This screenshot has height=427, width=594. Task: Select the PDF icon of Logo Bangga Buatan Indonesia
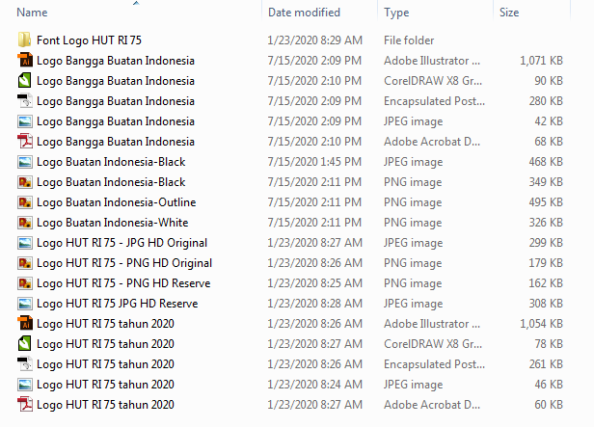click(x=25, y=141)
